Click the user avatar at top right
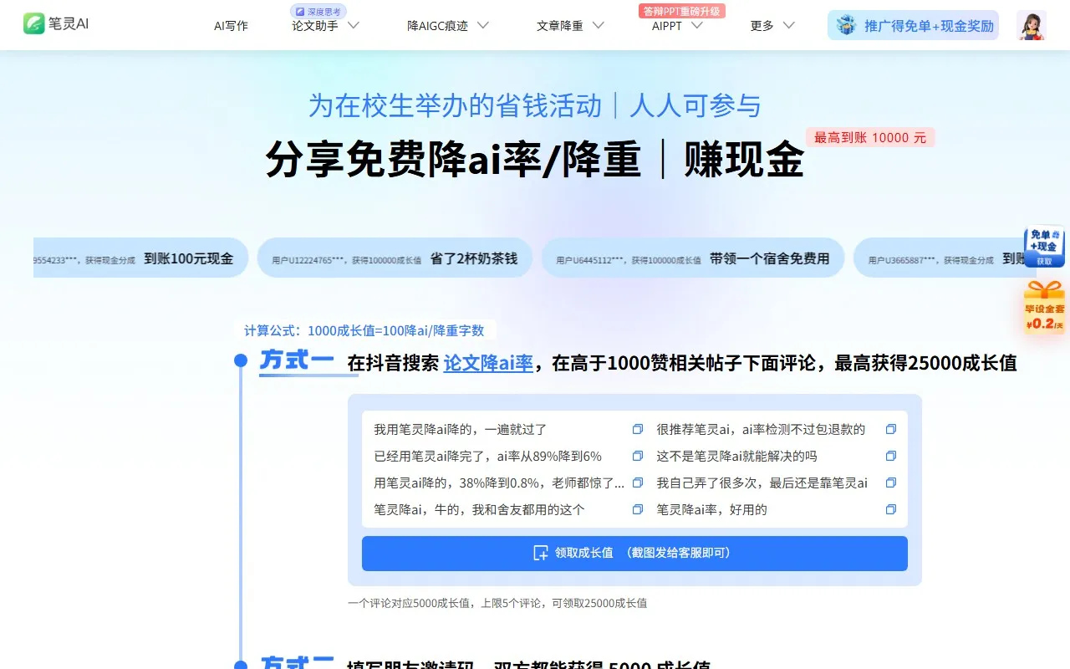The height and width of the screenshot is (669, 1070). [1031, 25]
